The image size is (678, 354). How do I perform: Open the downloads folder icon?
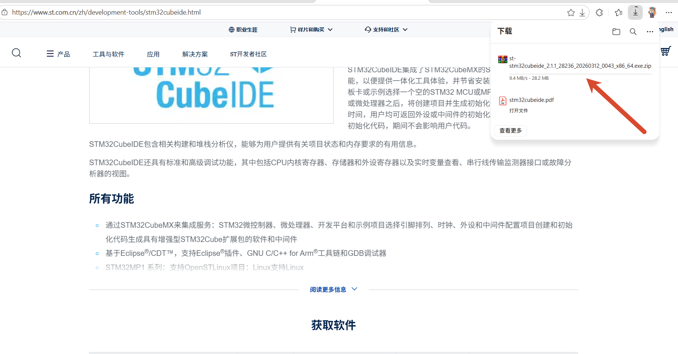coord(616,32)
